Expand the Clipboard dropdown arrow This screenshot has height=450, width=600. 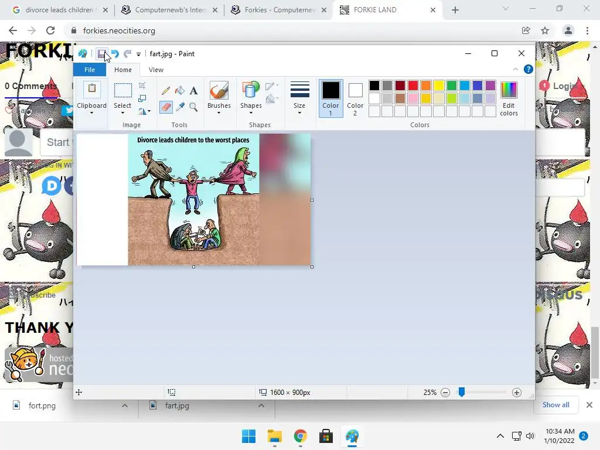(x=92, y=113)
